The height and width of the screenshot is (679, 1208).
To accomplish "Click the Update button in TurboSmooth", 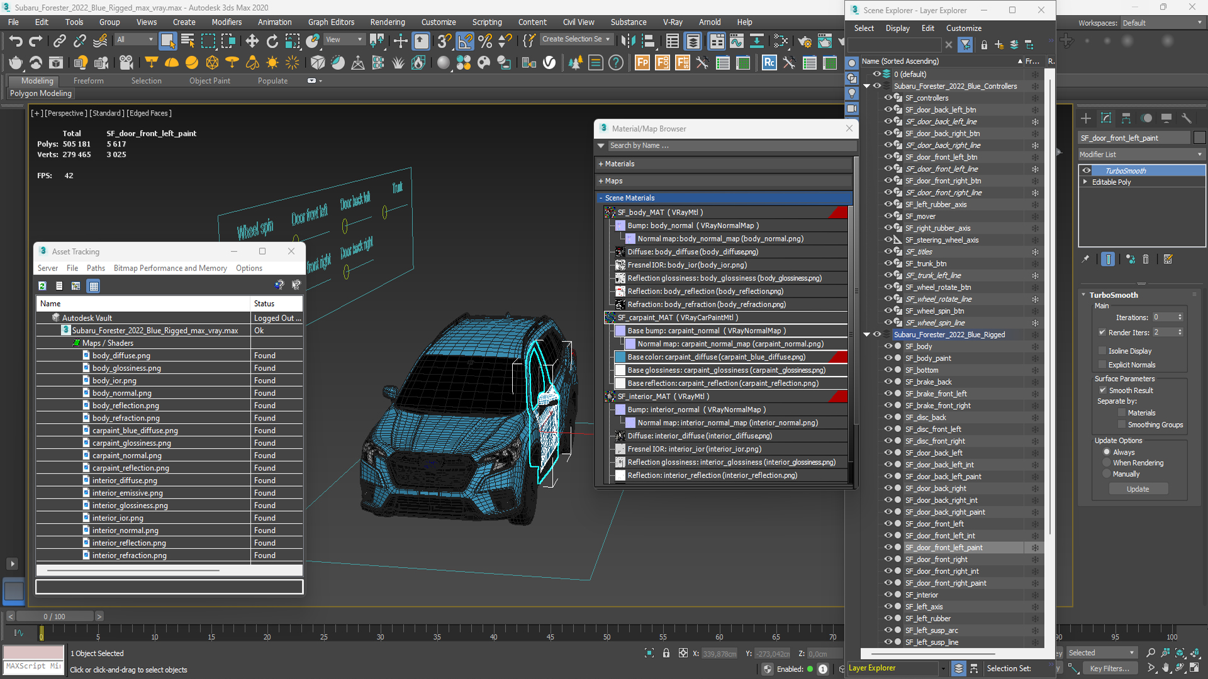I will [1138, 489].
